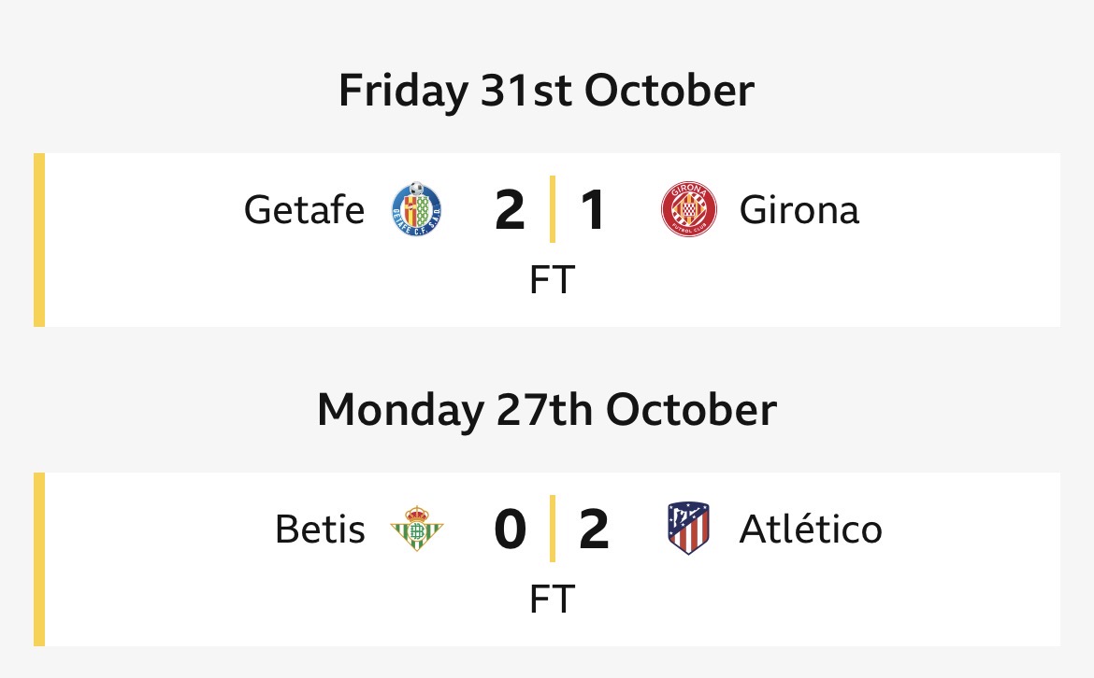Click the Friday 31st October heading
Viewport: 1094px width, 678px height.
click(546, 91)
